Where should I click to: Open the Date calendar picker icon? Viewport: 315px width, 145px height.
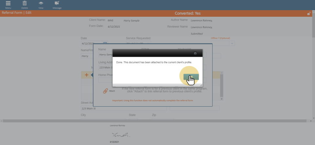(105, 43)
